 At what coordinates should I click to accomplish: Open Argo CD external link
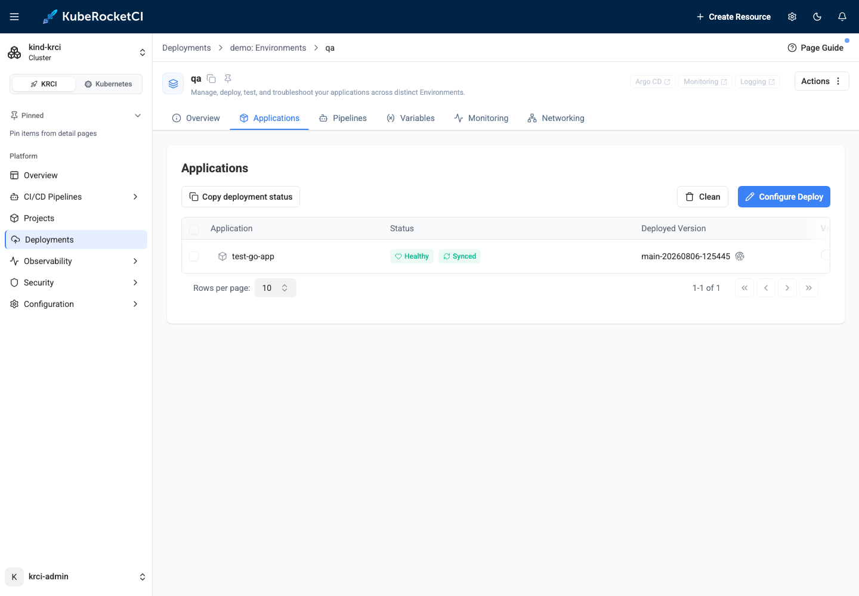point(653,82)
